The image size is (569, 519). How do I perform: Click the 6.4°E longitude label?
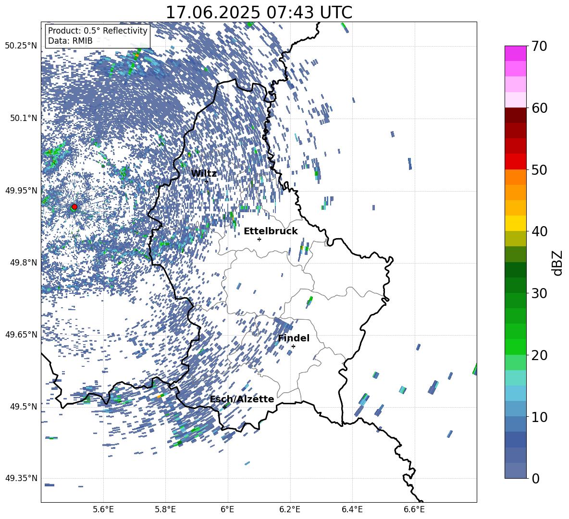coord(352,509)
